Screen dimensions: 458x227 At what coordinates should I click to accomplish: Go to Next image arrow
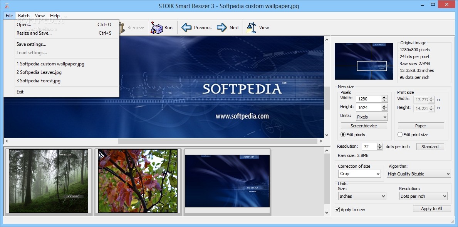tap(222, 28)
